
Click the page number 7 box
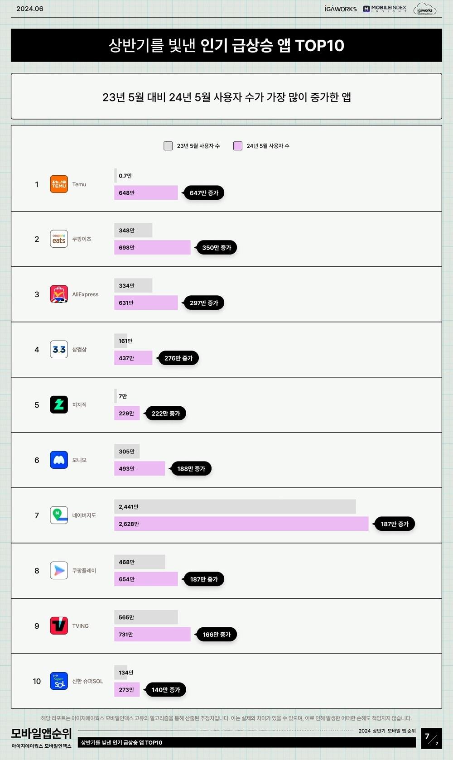[x=431, y=739]
